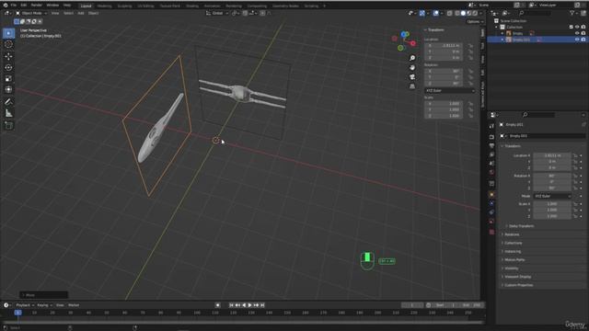Open Global transform orientation dropdown
Image resolution: width=589 pixels, height=331 pixels.
click(217, 13)
